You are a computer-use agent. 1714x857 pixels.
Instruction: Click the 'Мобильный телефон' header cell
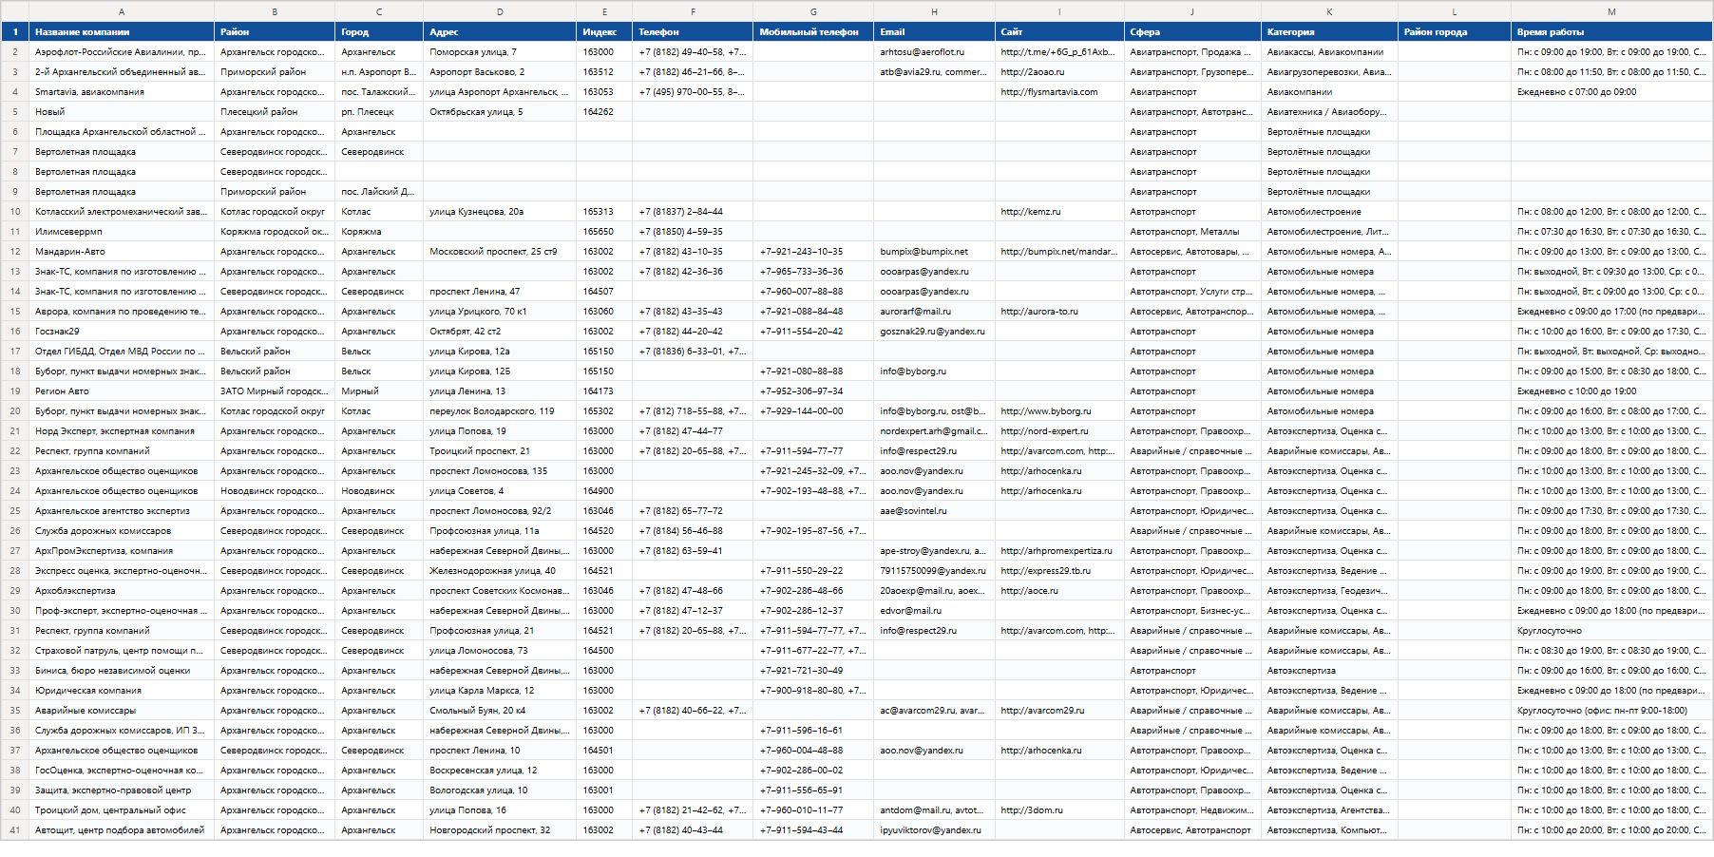click(813, 32)
